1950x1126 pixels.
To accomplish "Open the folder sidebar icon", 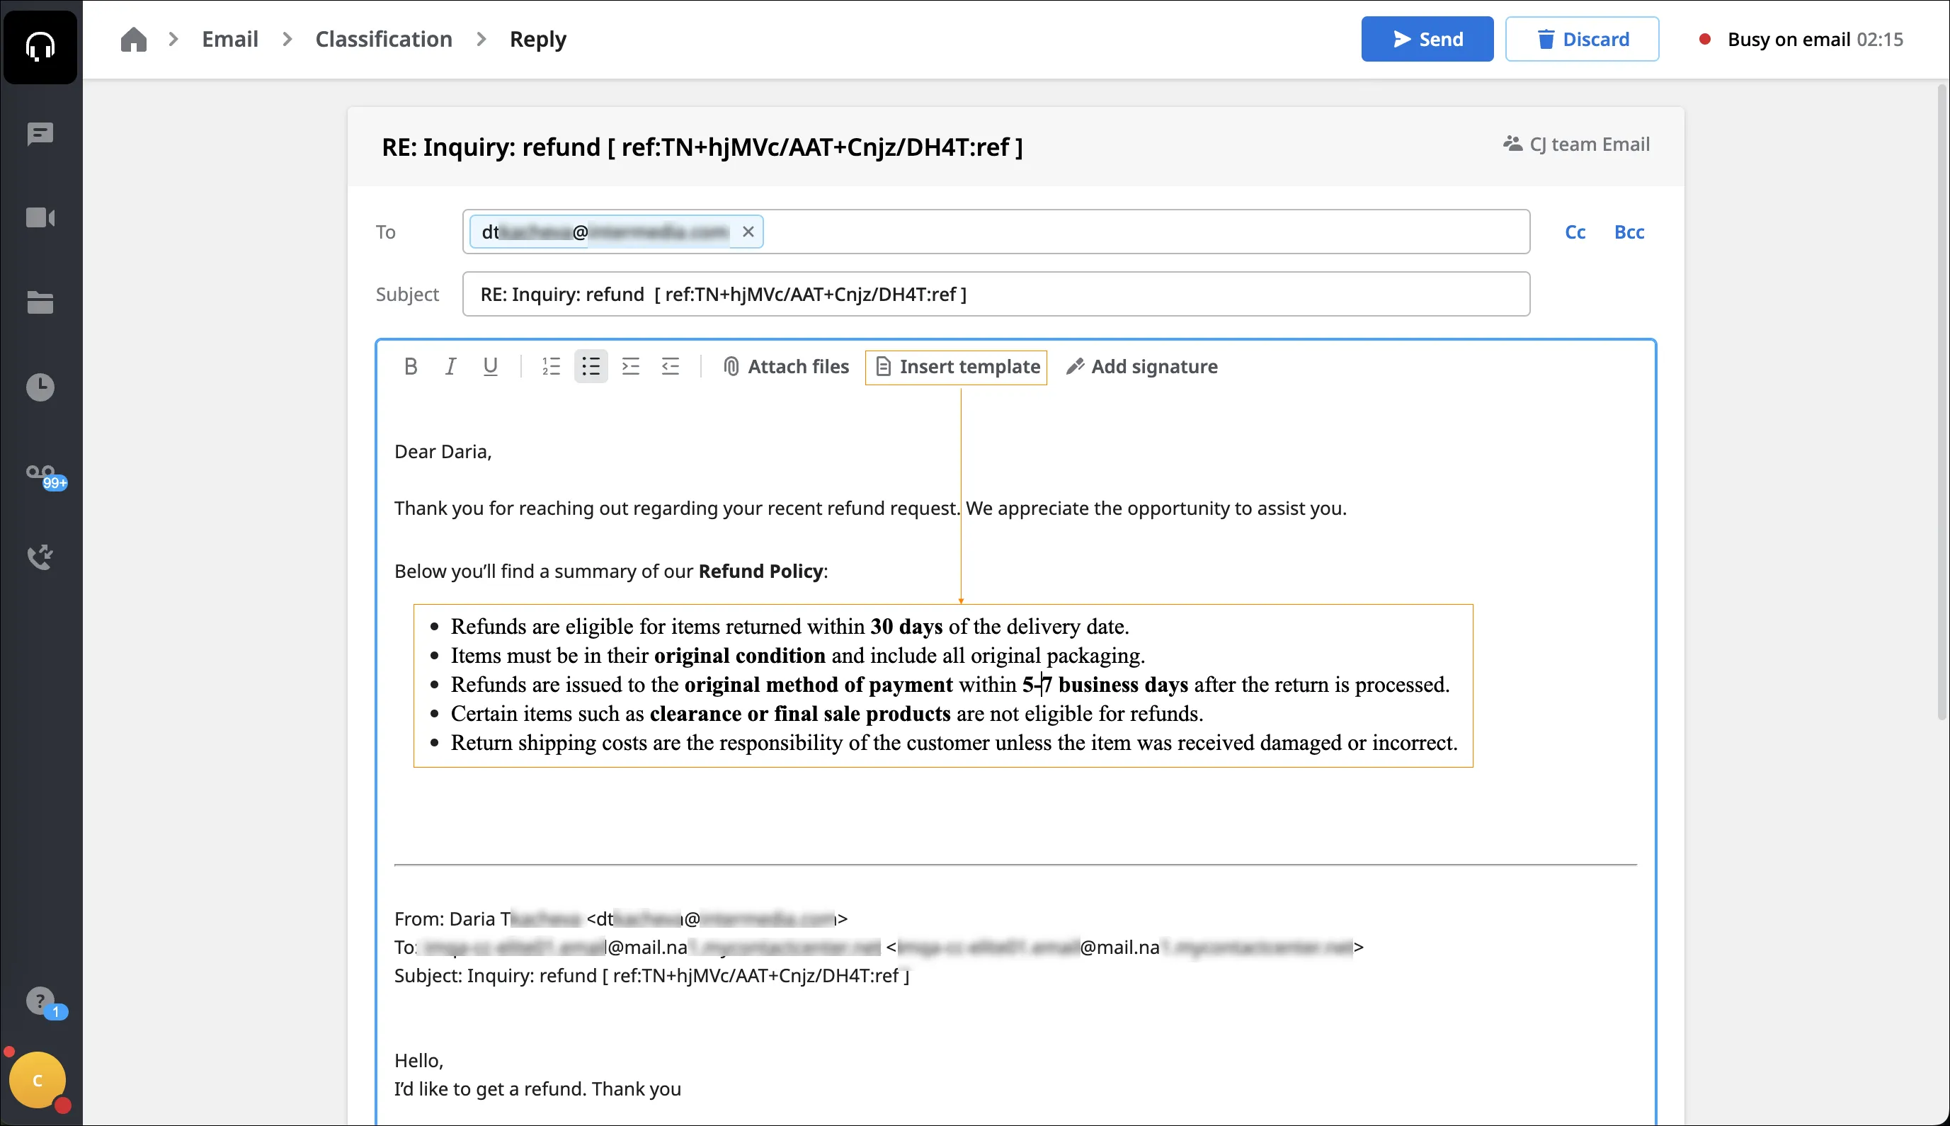I will point(40,302).
